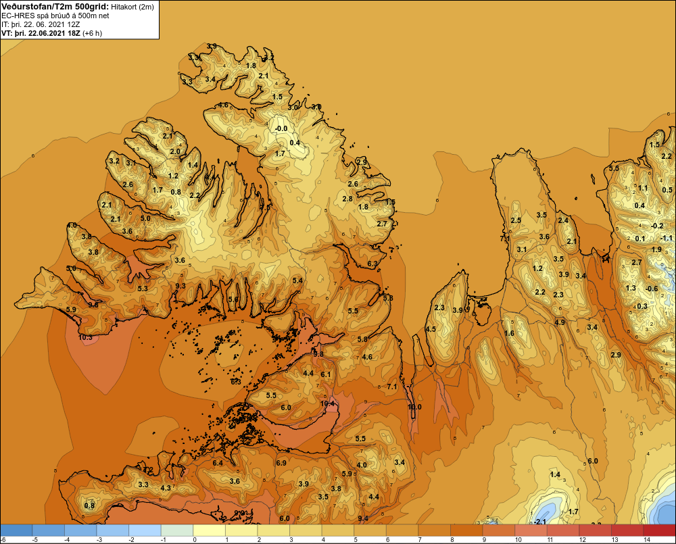
Task: Click the '6.1' temperature value on the map
Action: click(x=326, y=374)
